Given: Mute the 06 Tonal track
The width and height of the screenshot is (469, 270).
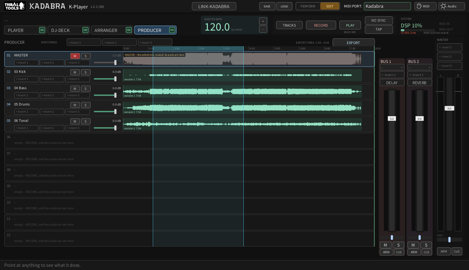Looking at the screenshot, I should coord(75,121).
